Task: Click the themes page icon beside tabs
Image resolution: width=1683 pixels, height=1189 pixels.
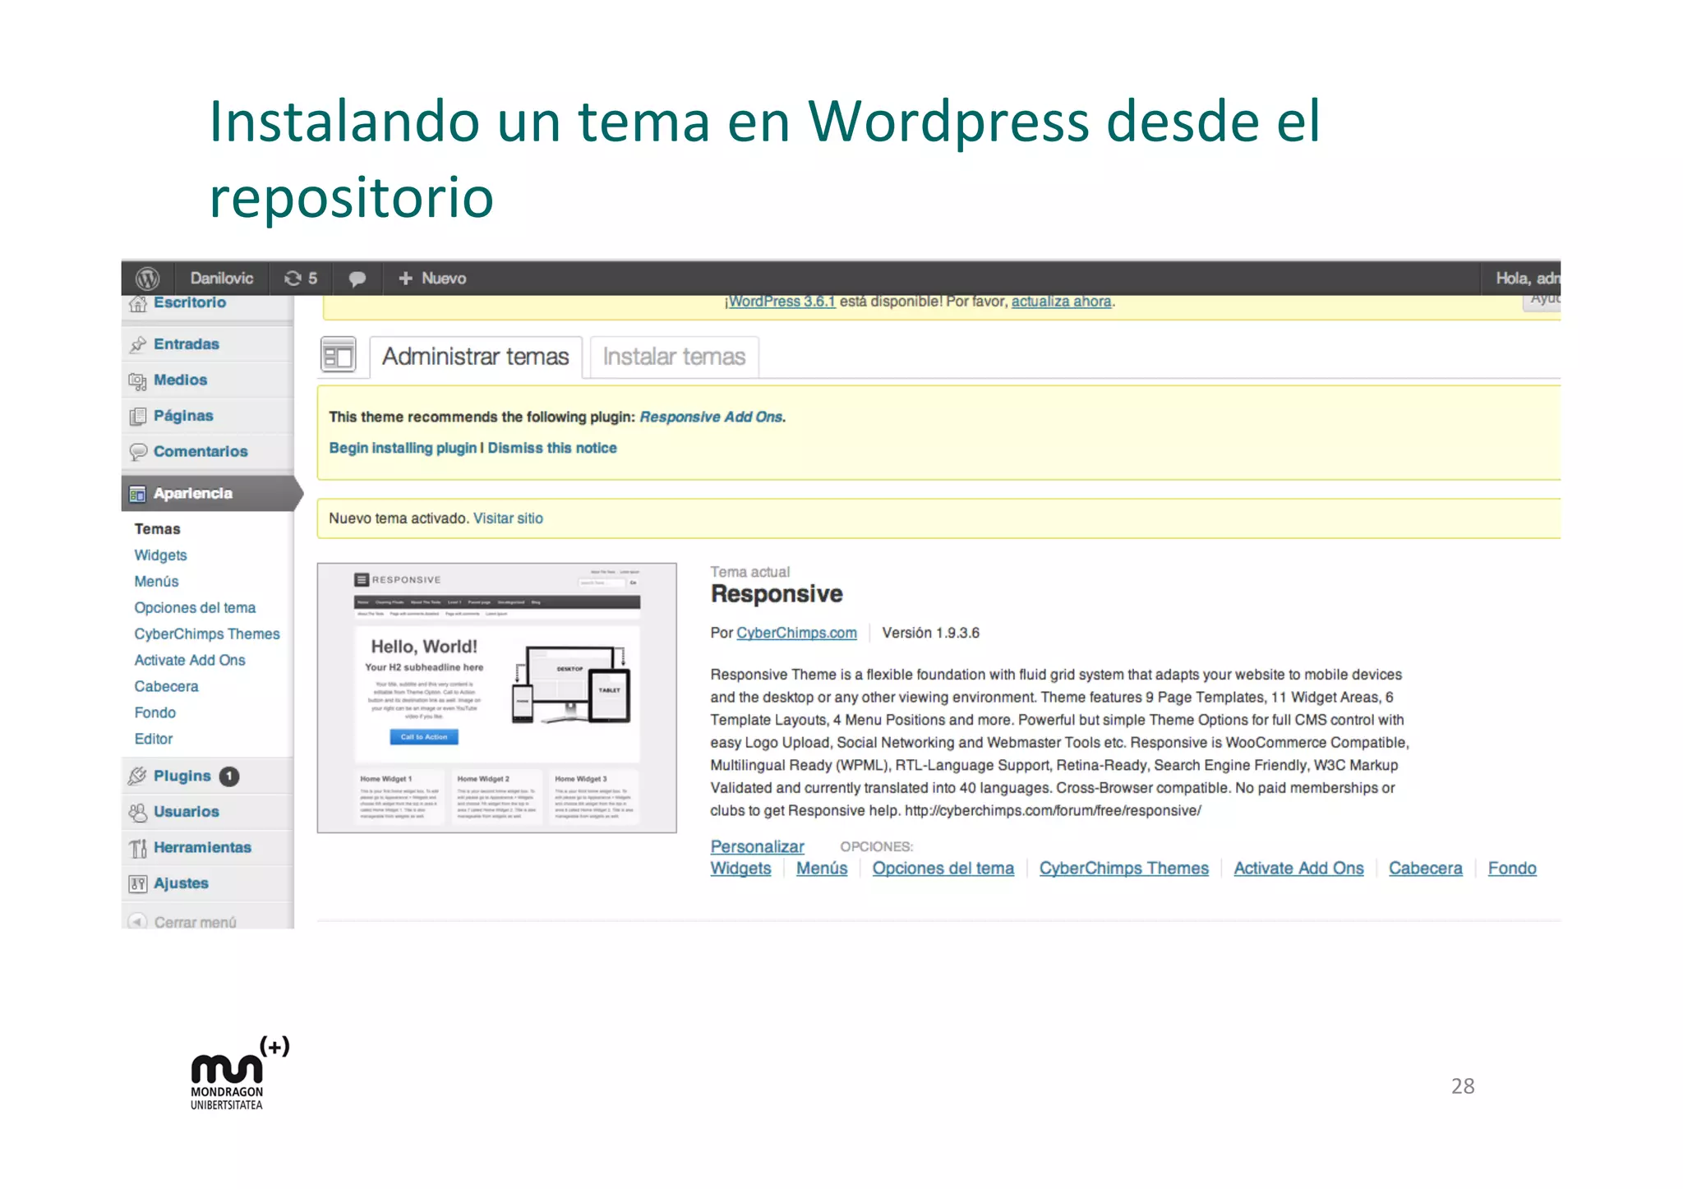Action: click(338, 356)
